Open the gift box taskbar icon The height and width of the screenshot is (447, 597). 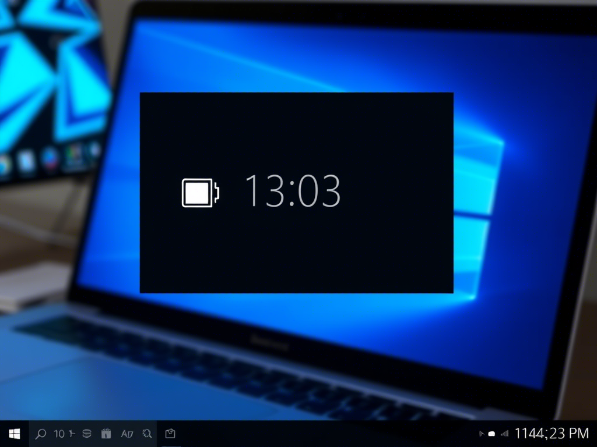pos(106,434)
